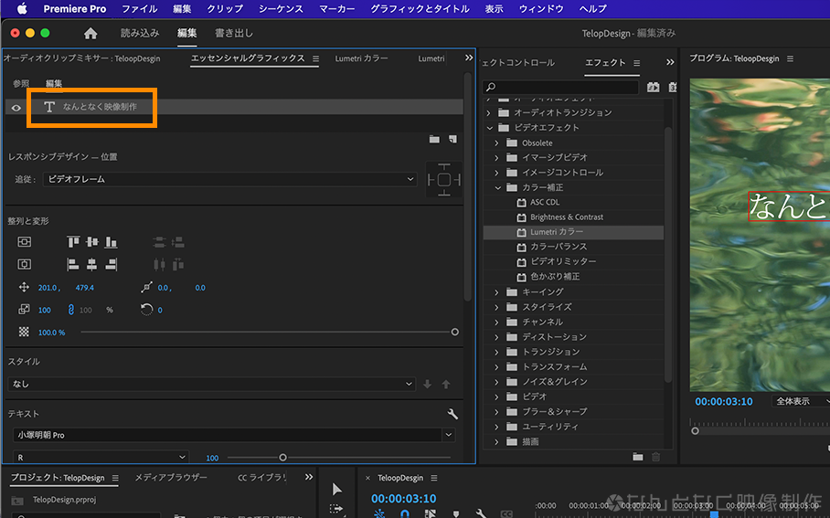
Task: Open the スタイル なし dropdown
Action: click(x=212, y=384)
